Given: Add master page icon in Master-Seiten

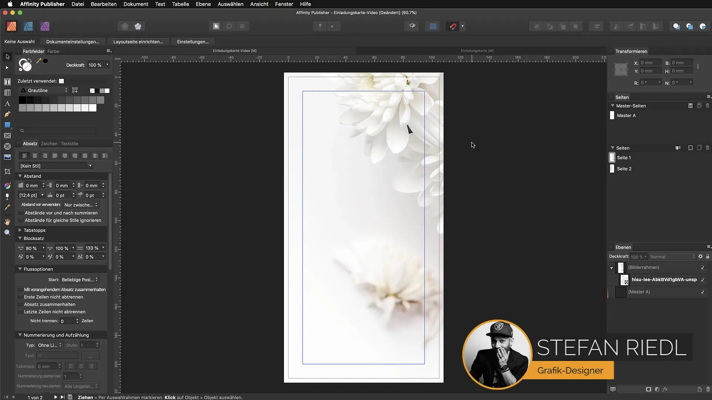Looking at the screenshot, I should (x=690, y=106).
